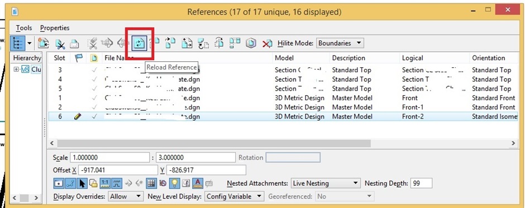
Task: Toggle the Snap reference button
Action: click(x=70, y=183)
